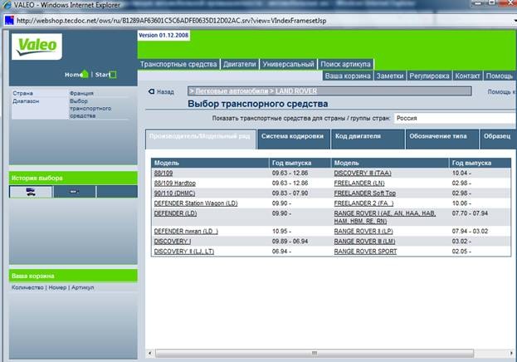Open the Поиск артикула menu tab

(x=345, y=64)
